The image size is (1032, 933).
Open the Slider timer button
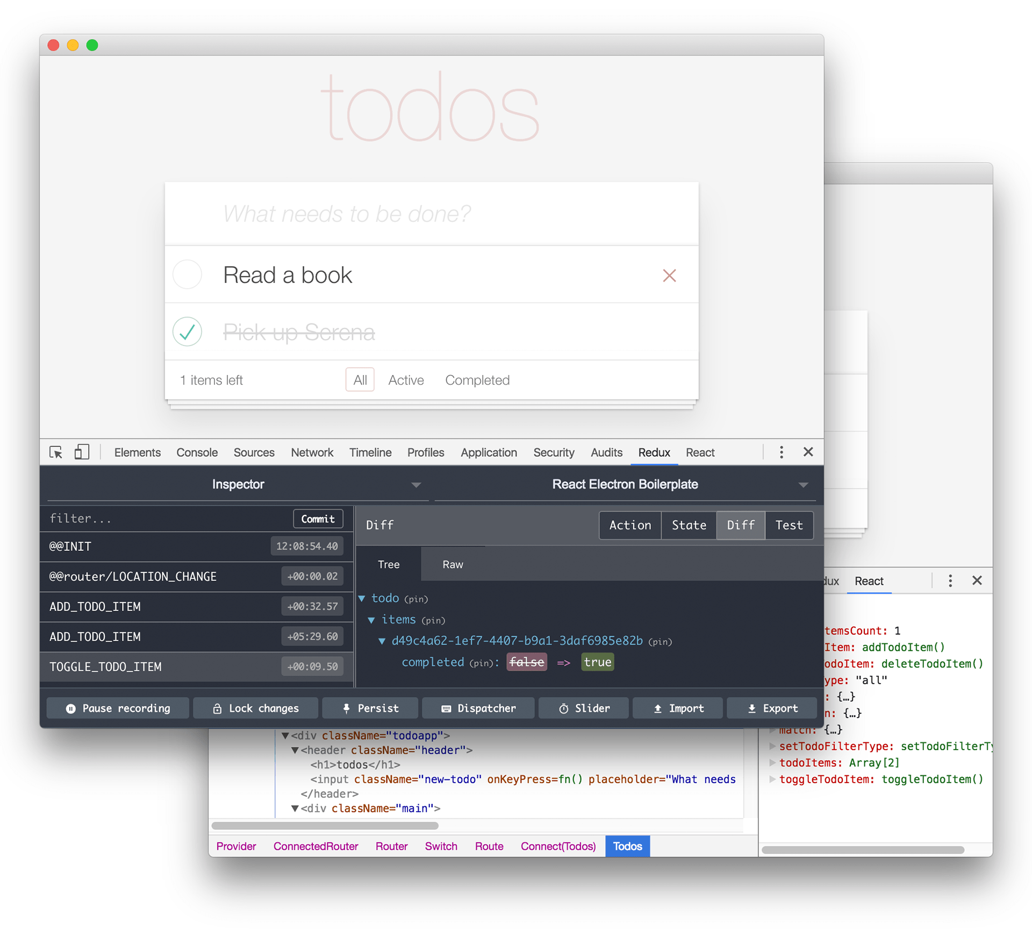pos(584,708)
